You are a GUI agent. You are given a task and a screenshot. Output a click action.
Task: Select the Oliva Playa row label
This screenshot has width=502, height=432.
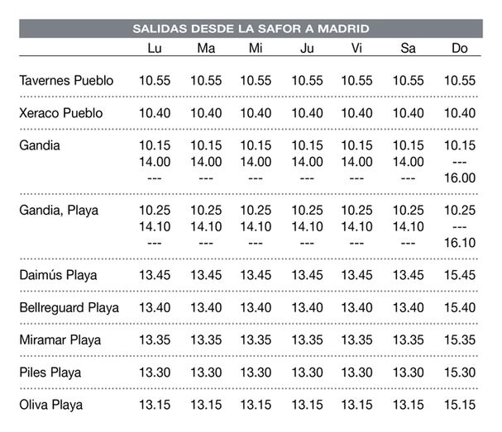(x=51, y=405)
